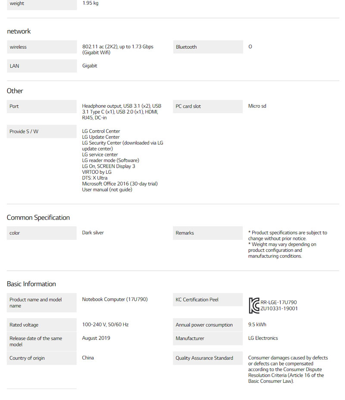Click the KC certification mark icon
The width and height of the screenshot is (345, 400).
pos(254,306)
